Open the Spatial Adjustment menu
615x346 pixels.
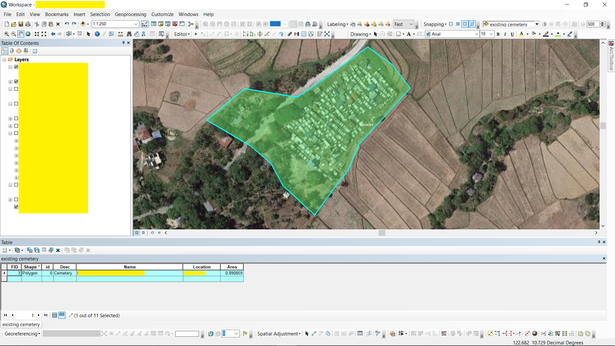pyautogui.click(x=278, y=334)
